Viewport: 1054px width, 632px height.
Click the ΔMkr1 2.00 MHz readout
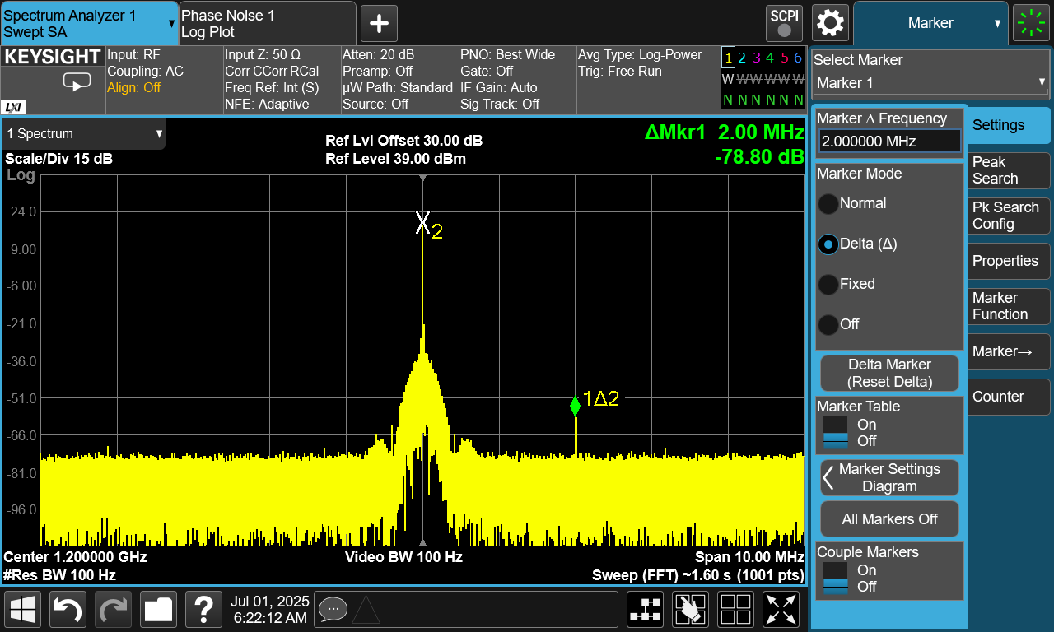[x=725, y=132]
